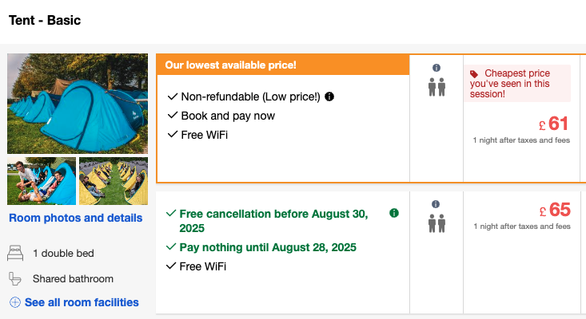Click info icon above two-guest icon in £61 row

(437, 69)
